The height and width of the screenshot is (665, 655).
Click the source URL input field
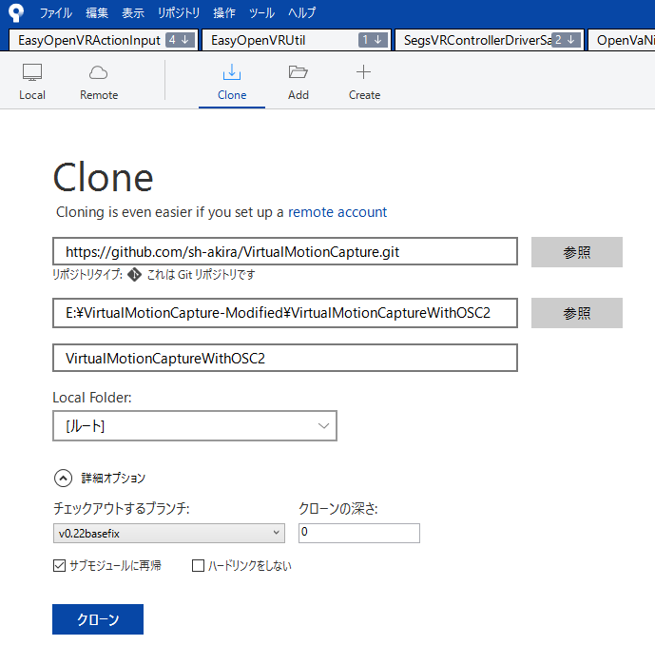(285, 251)
